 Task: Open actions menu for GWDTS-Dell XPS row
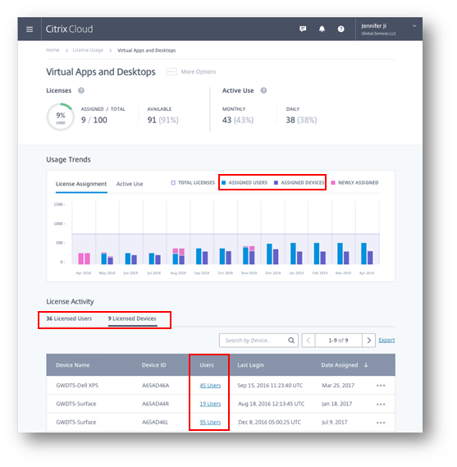click(381, 386)
